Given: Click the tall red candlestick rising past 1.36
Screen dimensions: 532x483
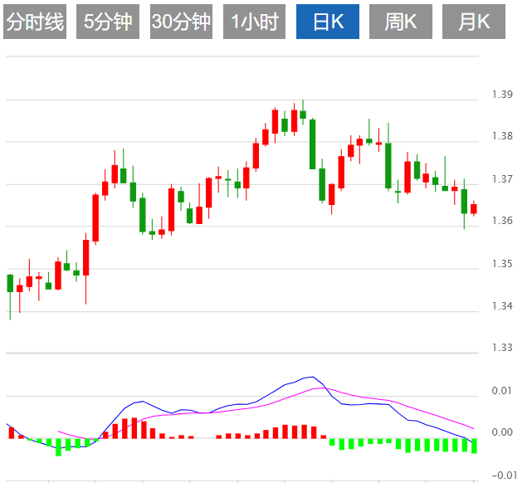Looking at the screenshot, I should point(95,217).
